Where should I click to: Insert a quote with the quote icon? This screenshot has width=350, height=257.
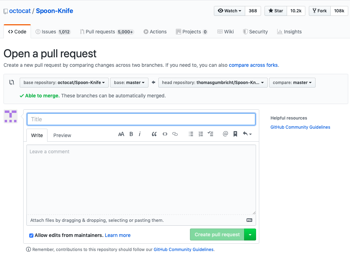point(154,134)
